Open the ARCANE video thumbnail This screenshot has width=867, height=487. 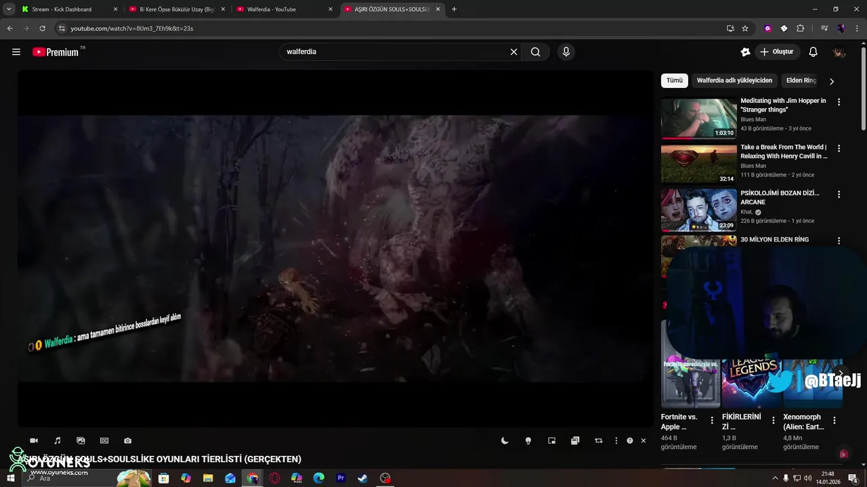click(699, 210)
